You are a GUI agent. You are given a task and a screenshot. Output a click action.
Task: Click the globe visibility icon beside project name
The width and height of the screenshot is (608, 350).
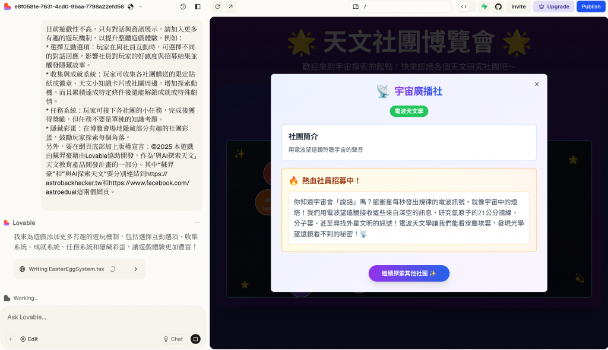pos(131,7)
